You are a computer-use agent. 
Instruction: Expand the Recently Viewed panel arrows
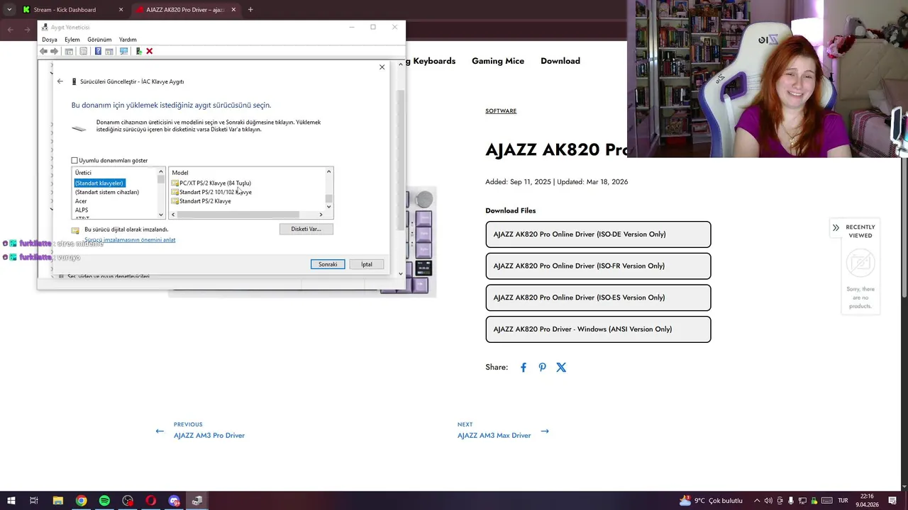836,227
